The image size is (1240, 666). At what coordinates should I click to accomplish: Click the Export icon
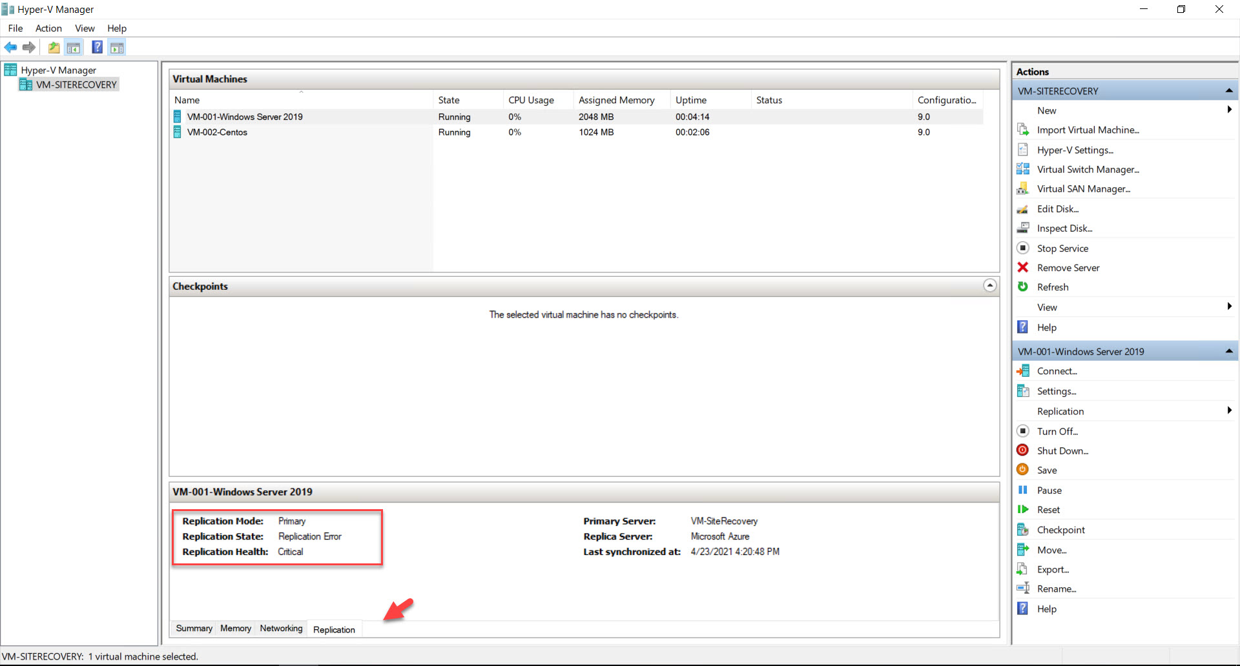(1023, 569)
